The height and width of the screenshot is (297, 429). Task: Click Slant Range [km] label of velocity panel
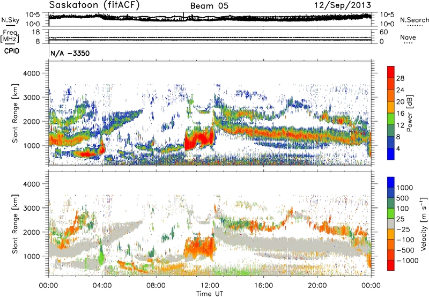pos(15,224)
